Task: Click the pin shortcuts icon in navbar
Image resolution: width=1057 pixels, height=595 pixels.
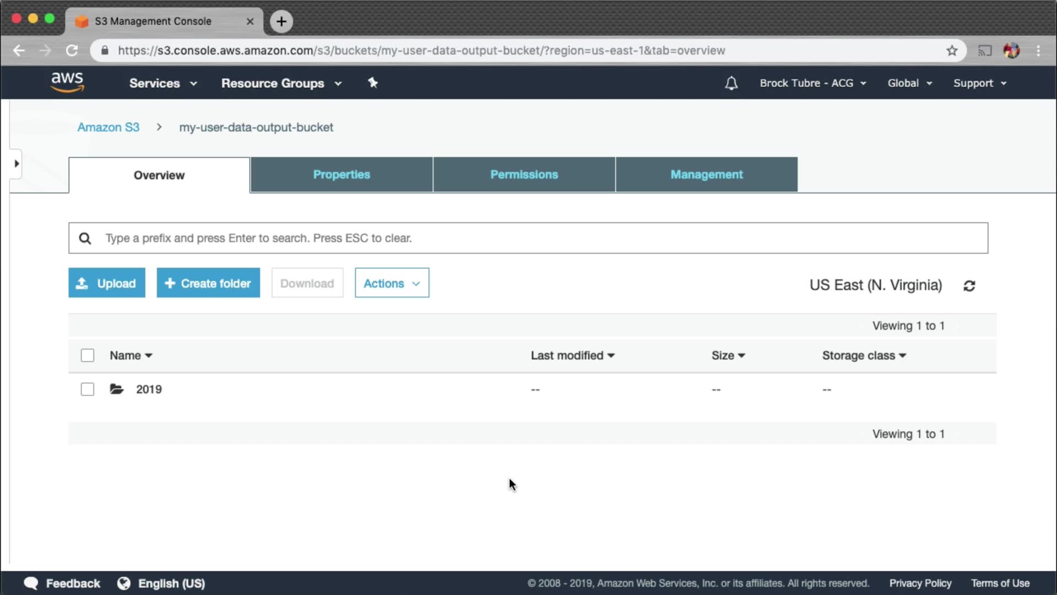Action: tap(373, 83)
